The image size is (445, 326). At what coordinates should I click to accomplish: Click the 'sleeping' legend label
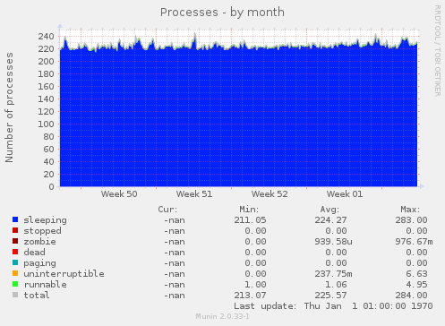click(x=46, y=220)
